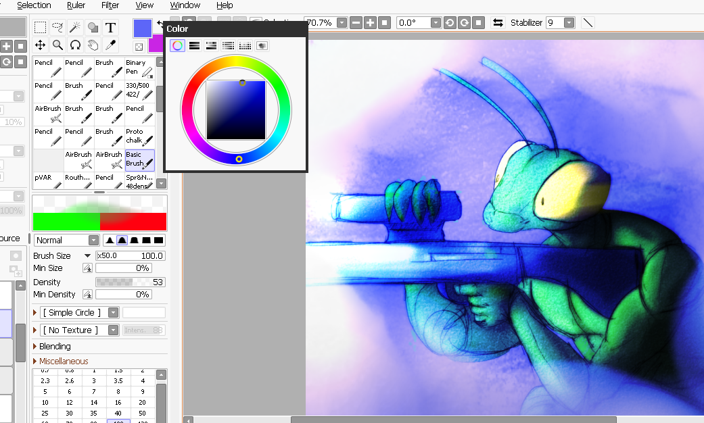704x423 pixels.
Task: Show the HSV slider view in Color panel
Action: [211, 45]
